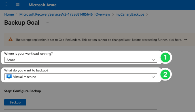Click the arrow beside the warning message
Screen dimensions: 195x112
pos(185,40)
